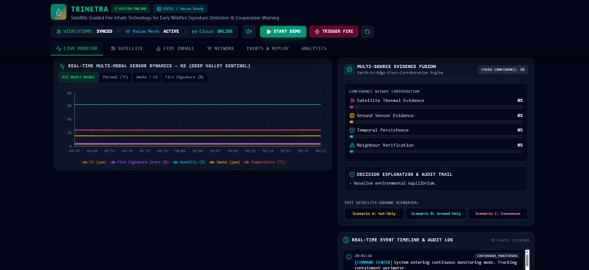Click the info icon on the 20:02:18 event
Image resolution: width=589 pixels, height=270 pixels.
pyautogui.click(x=349, y=257)
